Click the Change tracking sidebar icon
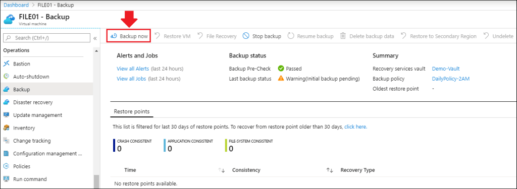This screenshot has width=517, height=189. coord(7,141)
